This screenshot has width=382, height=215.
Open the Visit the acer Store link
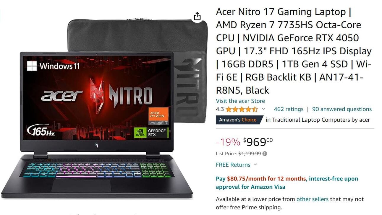pos(240,101)
